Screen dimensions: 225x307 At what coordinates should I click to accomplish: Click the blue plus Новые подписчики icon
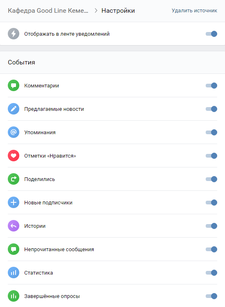14,202
